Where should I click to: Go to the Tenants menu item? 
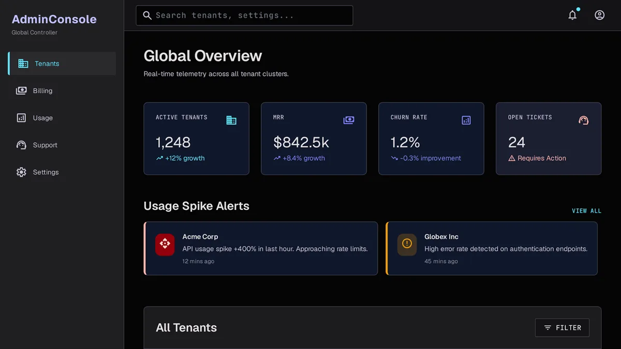tap(62, 64)
